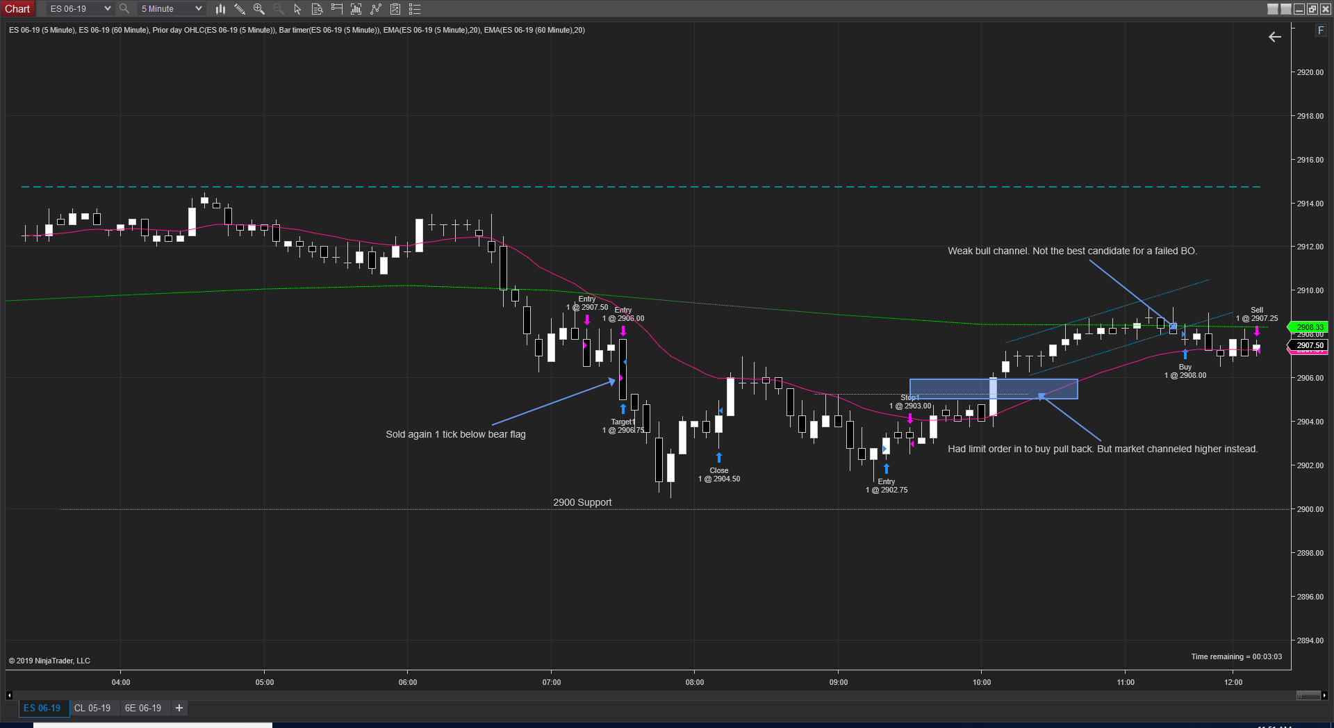Viewport: 1334px width, 728px height.
Task: Click the 'Entry 1 @ 2902.75' execution label
Action: (x=887, y=486)
